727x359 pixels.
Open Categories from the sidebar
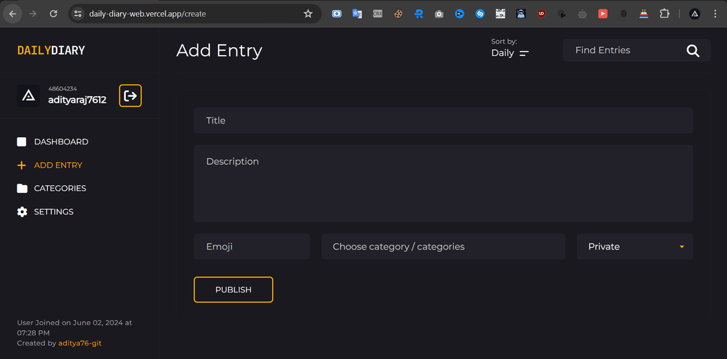[60, 188]
